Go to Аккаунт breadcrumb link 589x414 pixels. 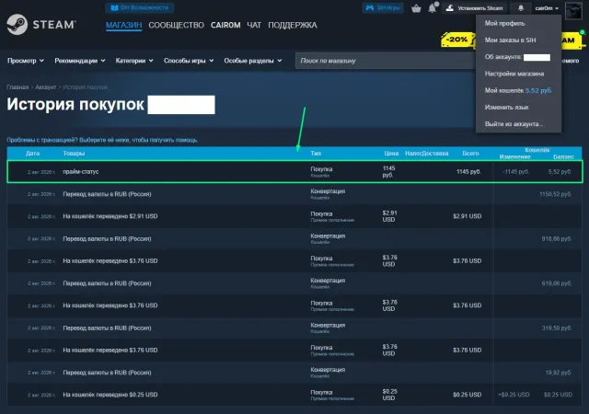45,87
